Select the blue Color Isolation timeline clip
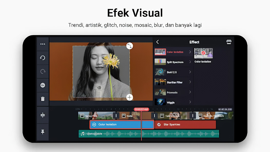 click(115, 125)
